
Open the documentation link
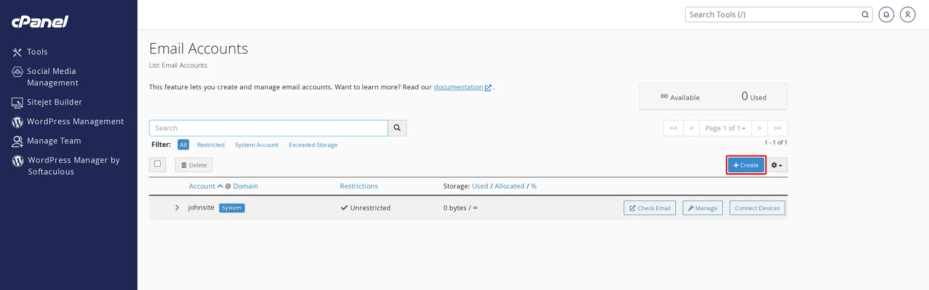point(458,87)
